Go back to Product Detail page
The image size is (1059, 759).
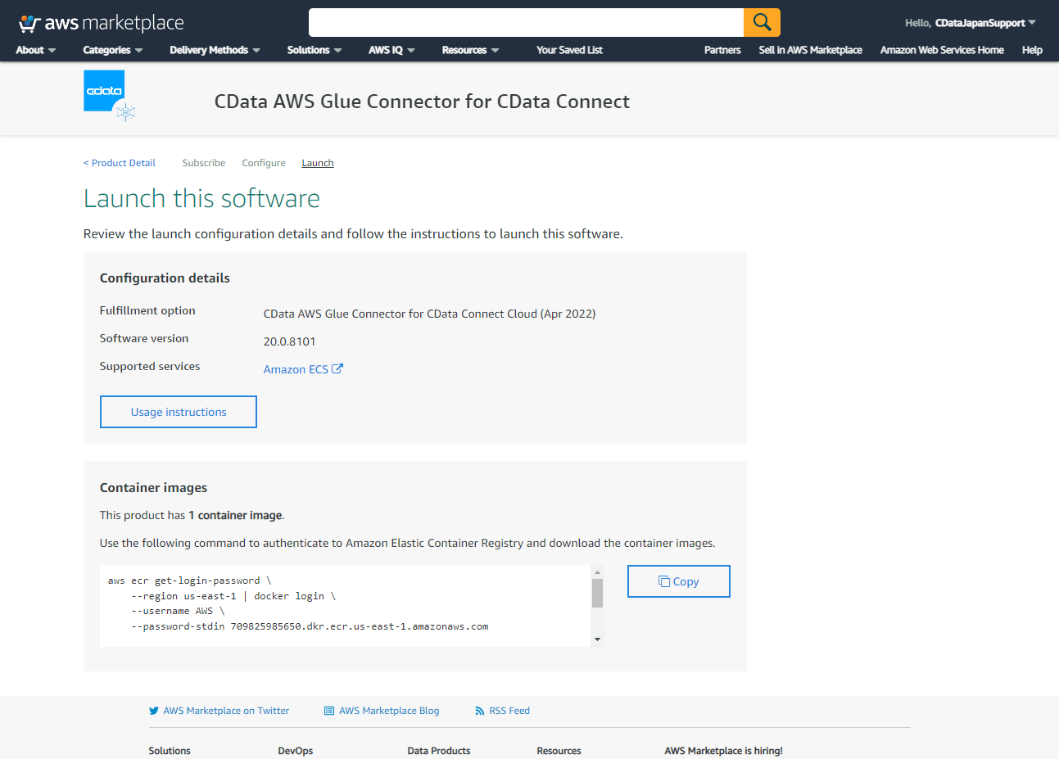click(120, 163)
